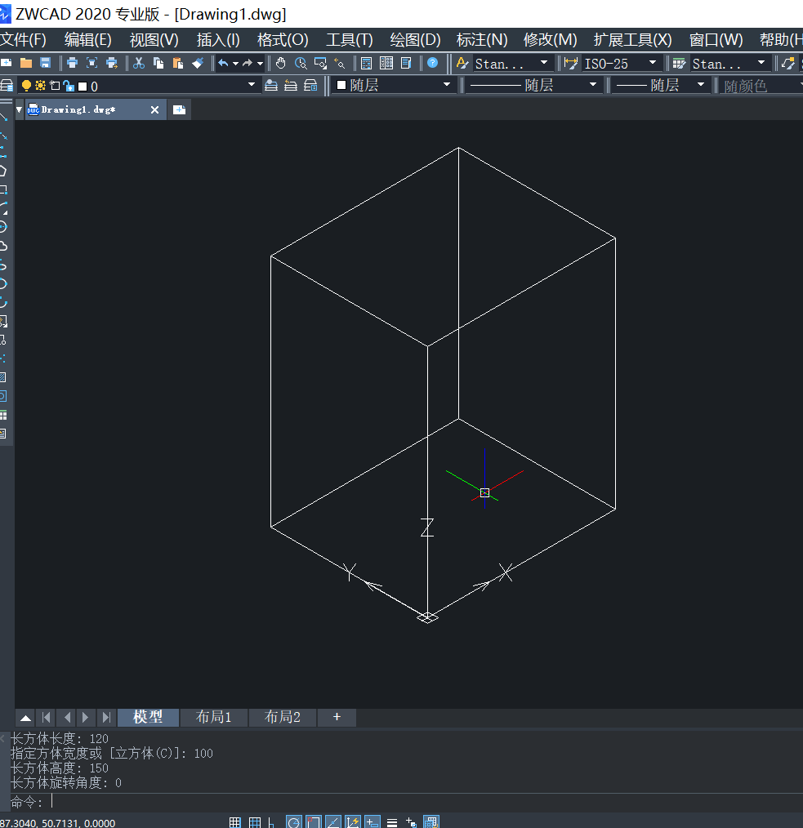The width and height of the screenshot is (803, 828).
Task: Activate the Pan tool in top toolbar
Action: (281, 63)
